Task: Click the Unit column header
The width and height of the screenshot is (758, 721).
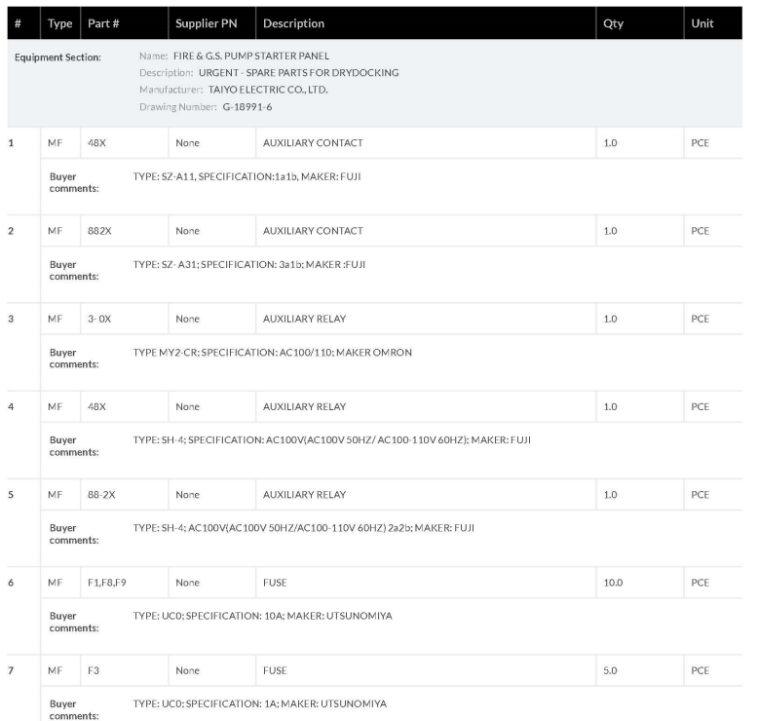Action: [701, 23]
